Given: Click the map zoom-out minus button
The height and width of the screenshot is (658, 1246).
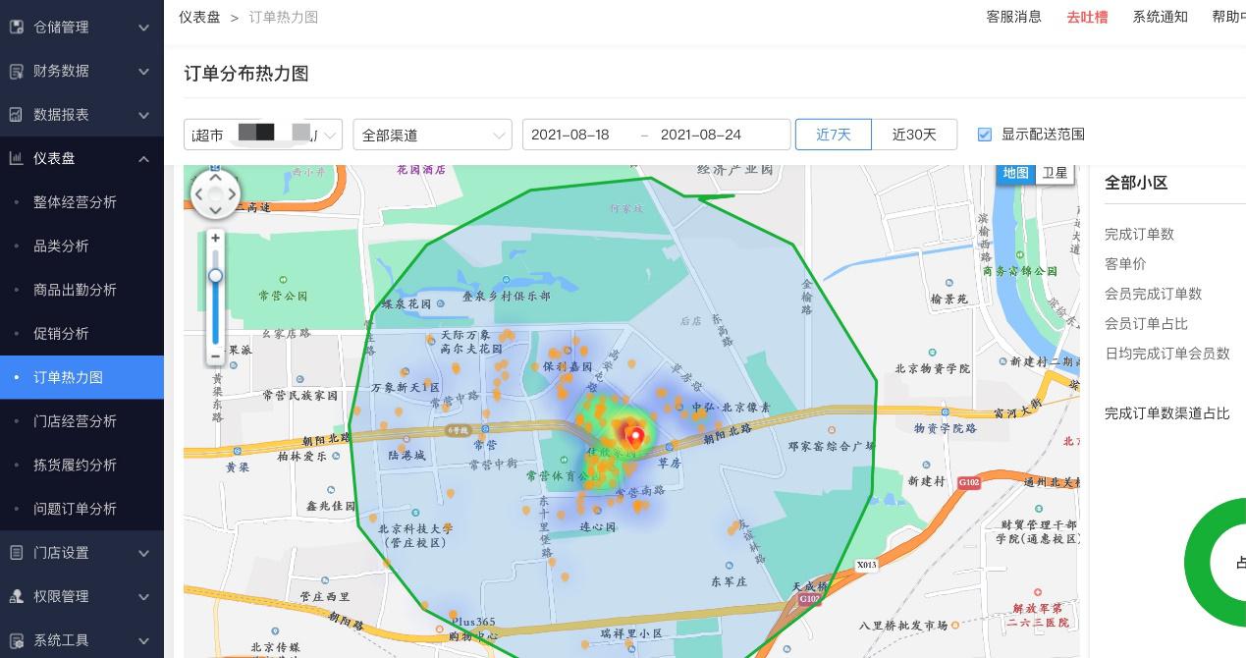Looking at the screenshot, I should coord(215,356).
